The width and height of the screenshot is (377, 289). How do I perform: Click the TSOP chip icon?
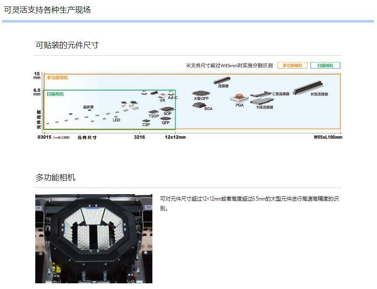(x=153, y=112)
